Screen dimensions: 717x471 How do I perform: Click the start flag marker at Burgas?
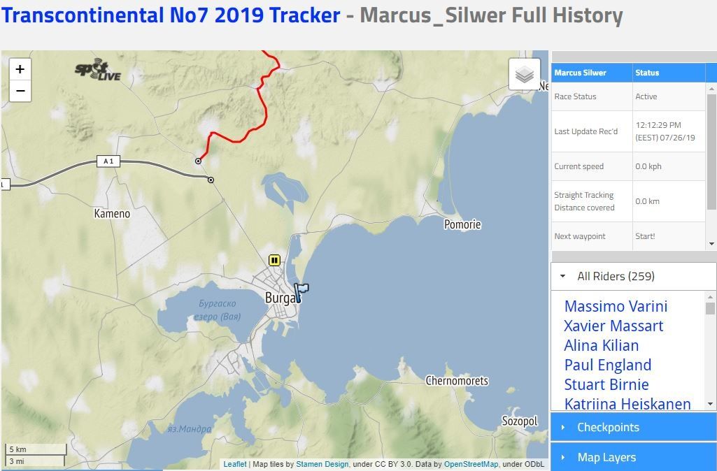301,291
